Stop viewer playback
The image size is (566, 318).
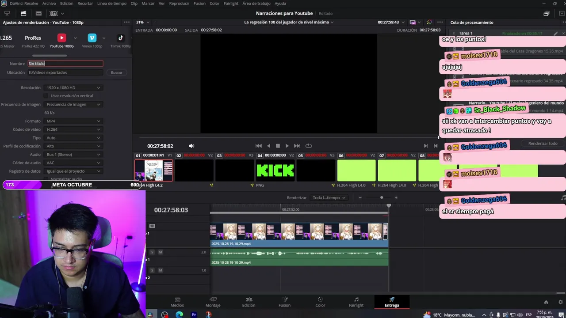click(x=278, y=146)
